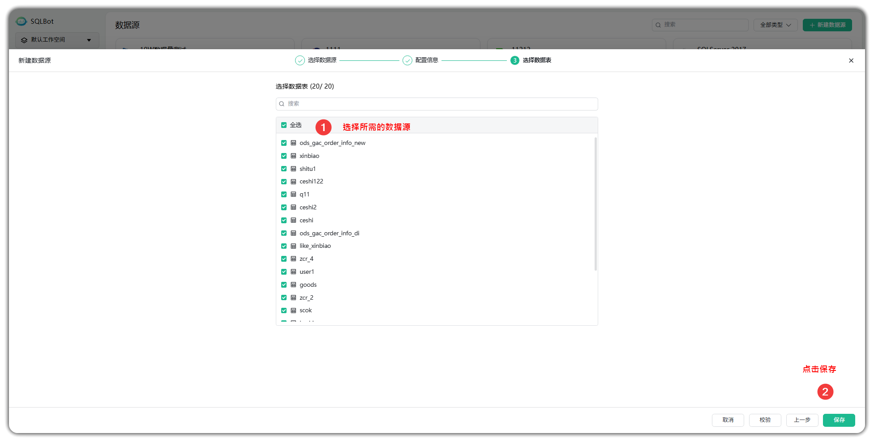Viewport: 874px width, 442px height.
Task: Click the search magnifier icon in table search
Action: point(282,104)
